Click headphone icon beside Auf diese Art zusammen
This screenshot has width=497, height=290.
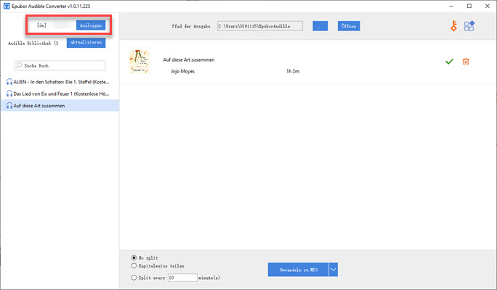click(9, 106)
